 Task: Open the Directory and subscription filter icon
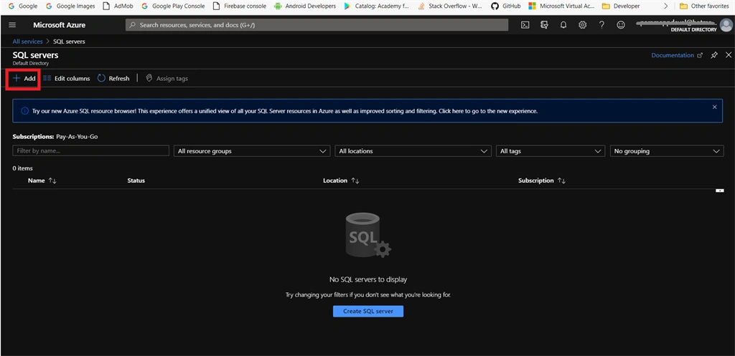tap(544, 25)
